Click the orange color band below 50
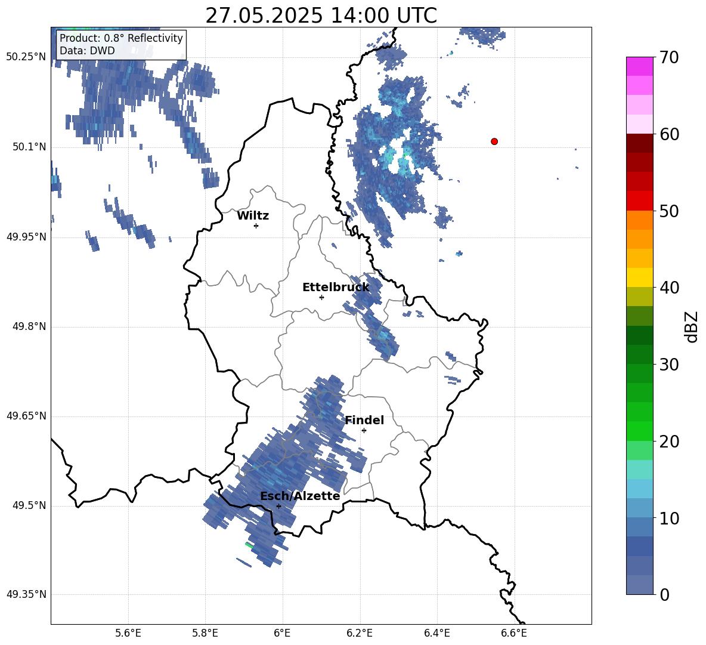This screenshot has height=645, width=706. (x=640, y=220)
